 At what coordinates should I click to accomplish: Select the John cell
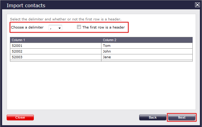[x=147, y=51]
